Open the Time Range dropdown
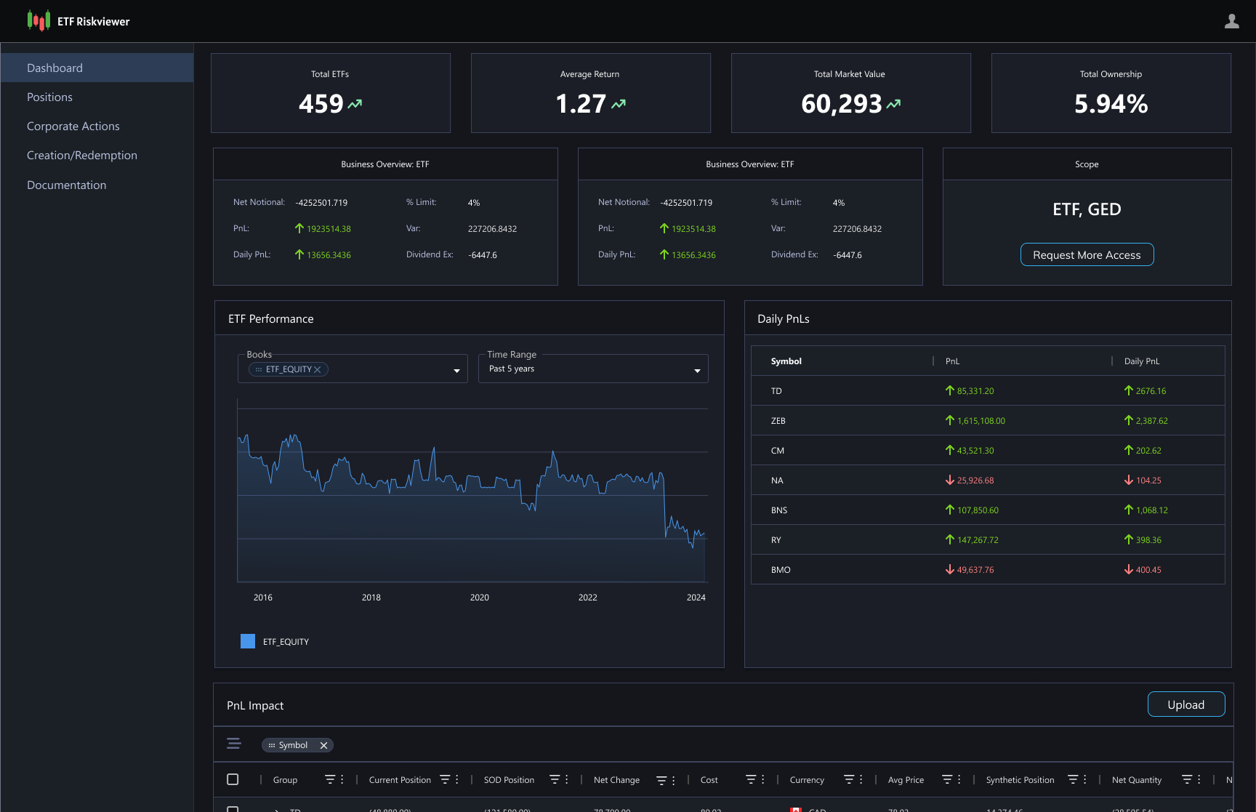This screenshot has height=812, width=1256. tap(696, 371)
